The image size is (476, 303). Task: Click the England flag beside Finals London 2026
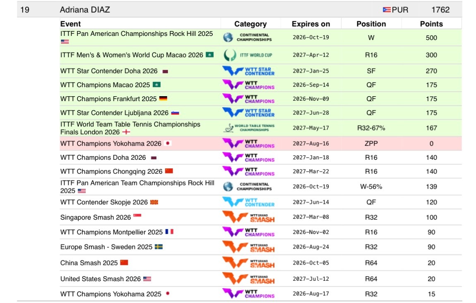pyautogui.click(x=126, y=132)
